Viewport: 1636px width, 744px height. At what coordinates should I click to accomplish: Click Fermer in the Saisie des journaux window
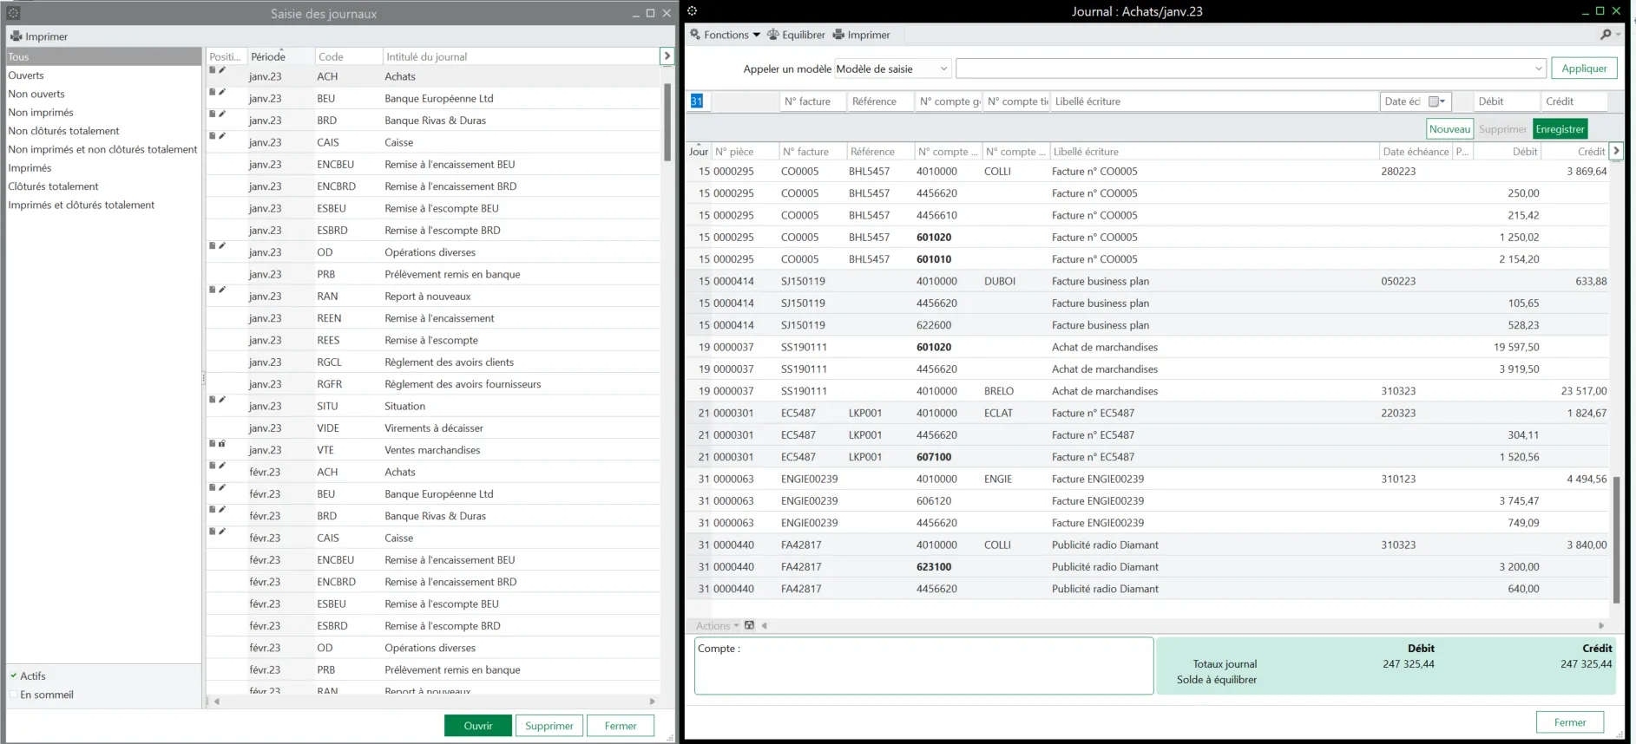pos(621,726)
